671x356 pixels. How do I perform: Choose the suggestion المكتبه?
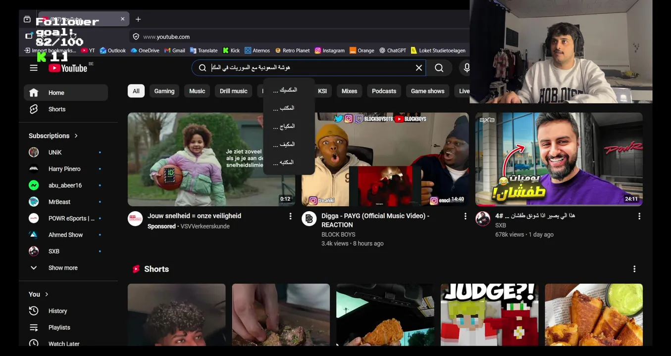click(x=289, y=162)
